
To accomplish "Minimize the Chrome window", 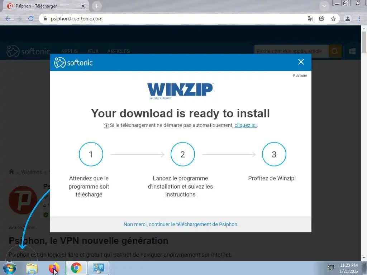I will [337, 3].
